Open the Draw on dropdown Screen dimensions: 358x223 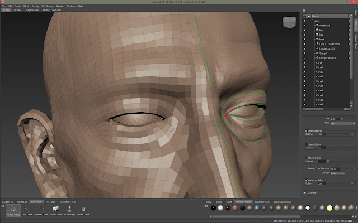pos(337,173)
